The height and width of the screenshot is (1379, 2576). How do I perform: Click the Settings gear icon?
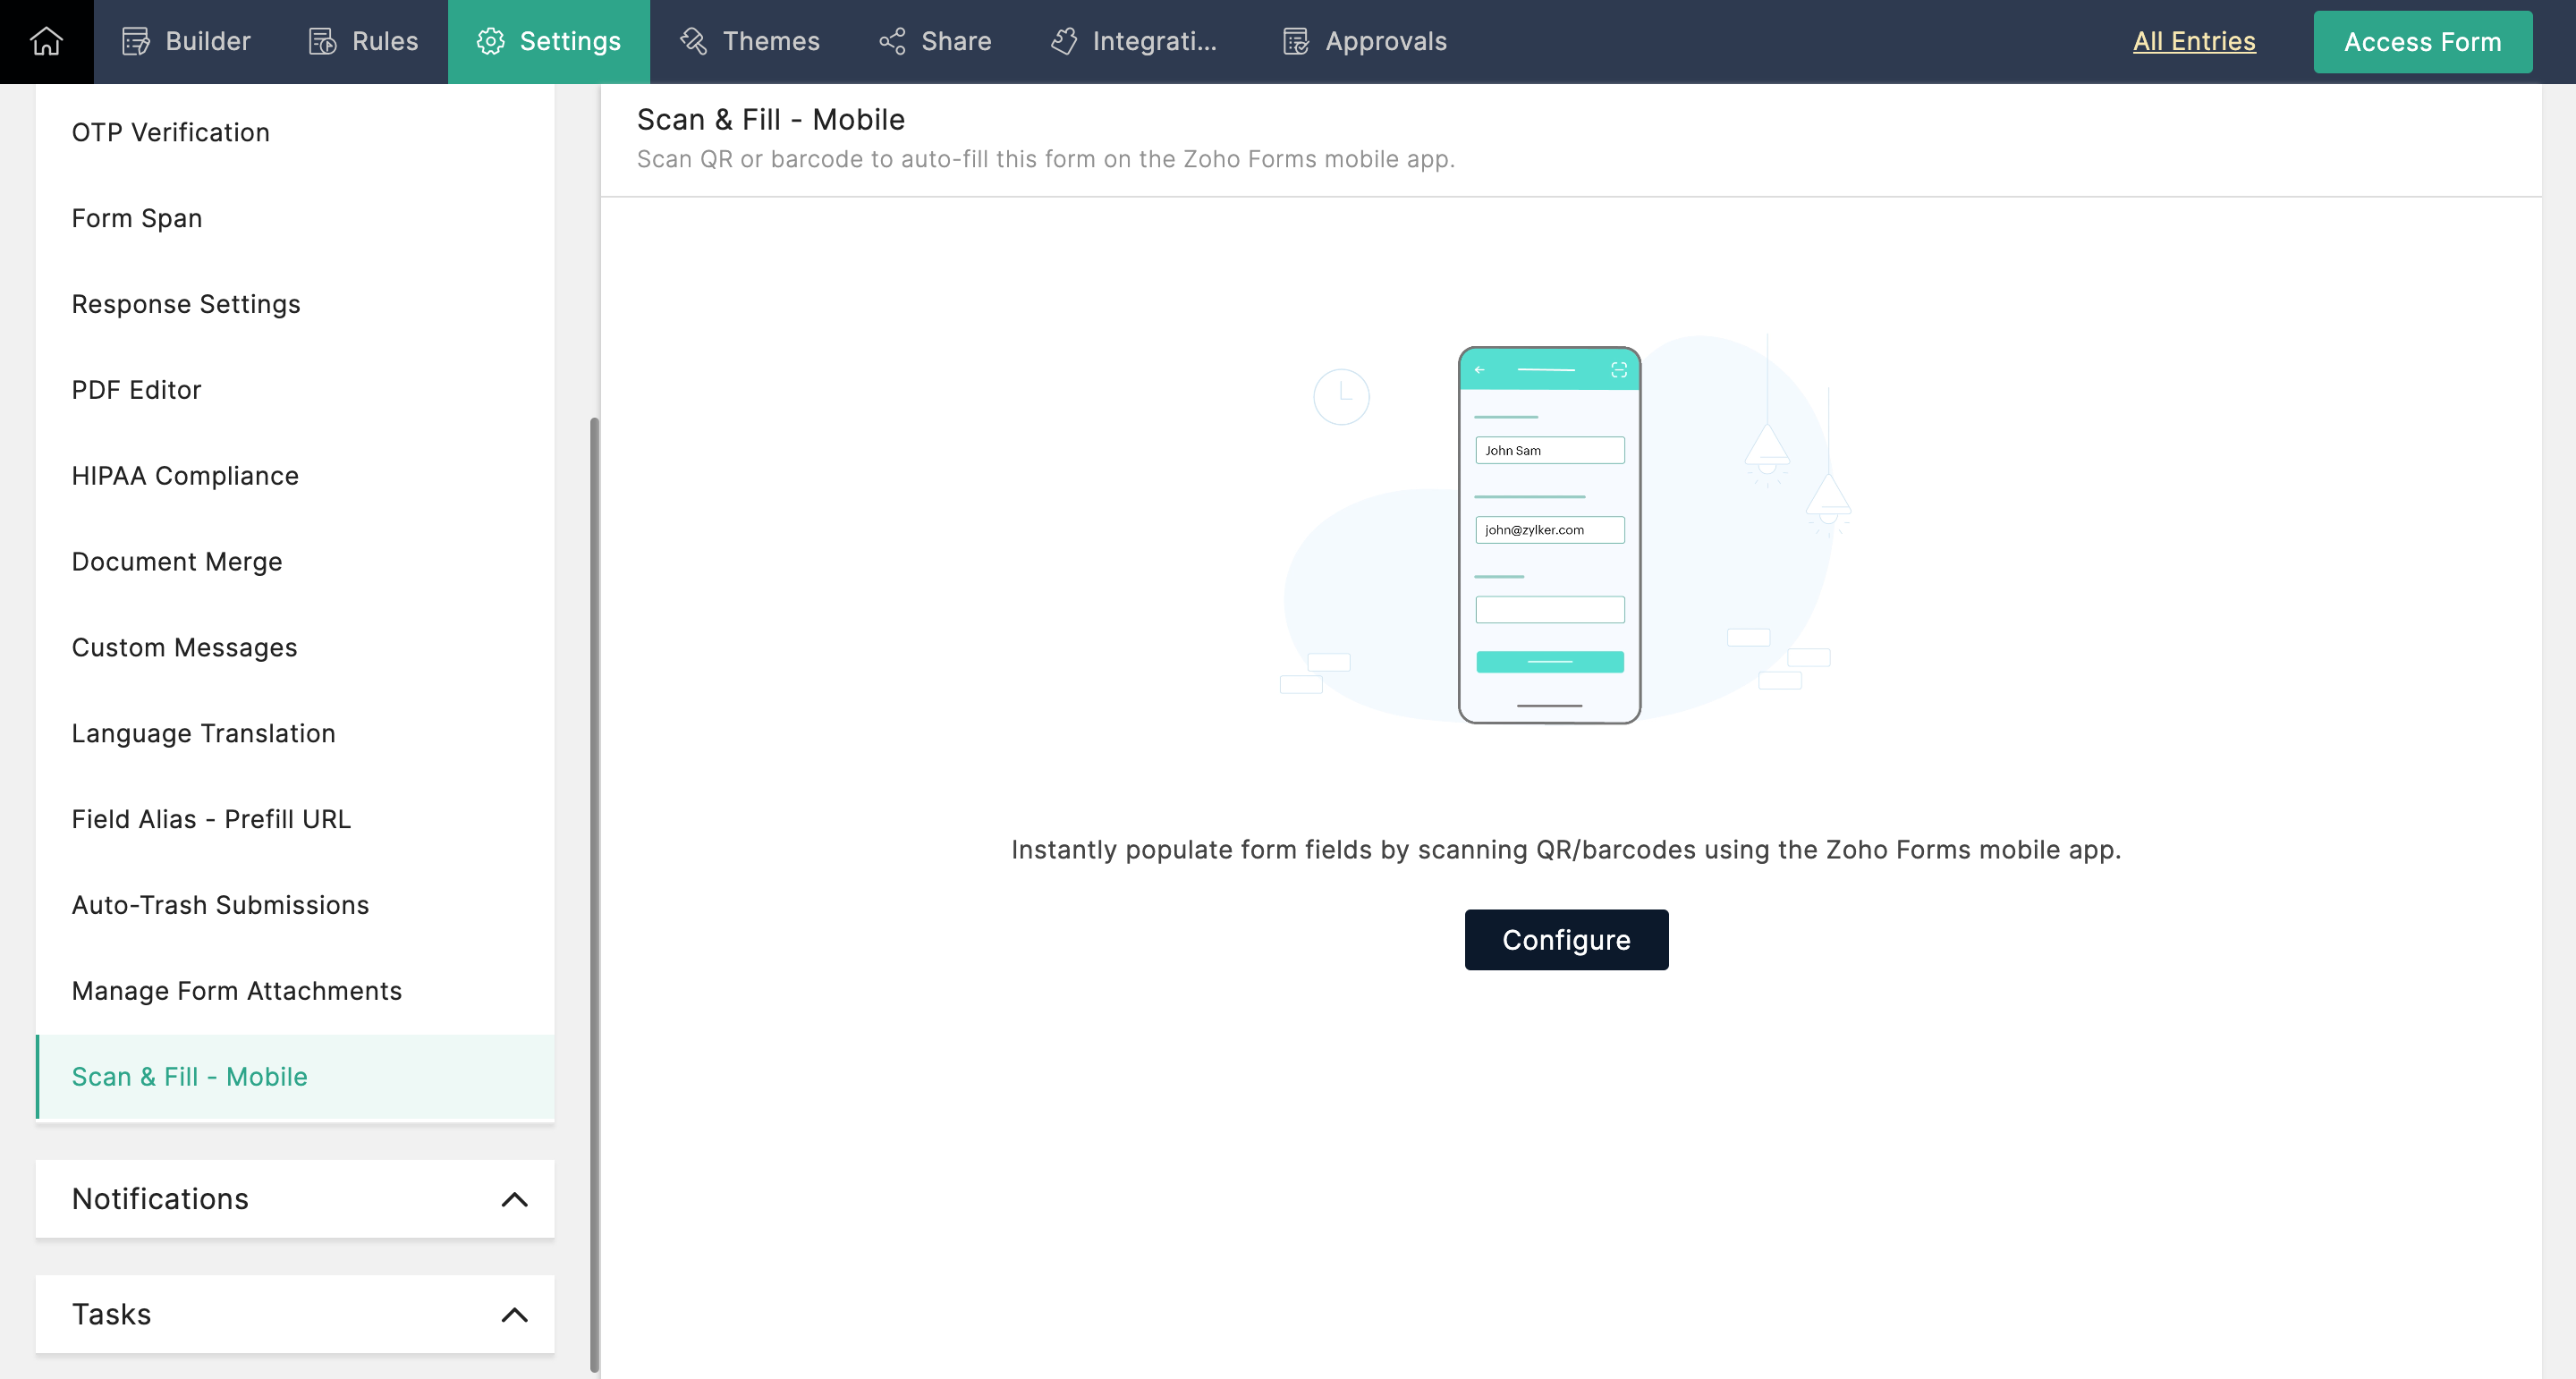490,41
